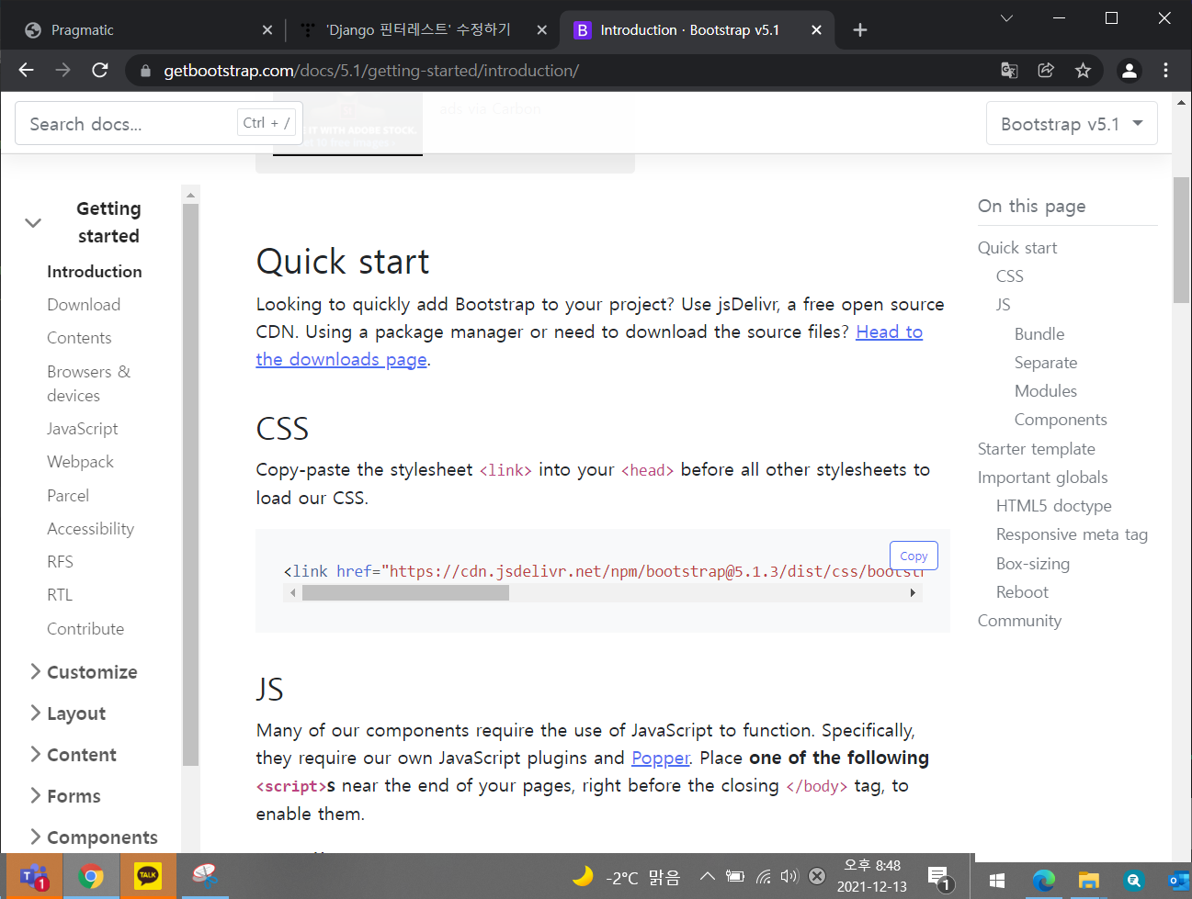Expand the Layout section

click(68, 713)
